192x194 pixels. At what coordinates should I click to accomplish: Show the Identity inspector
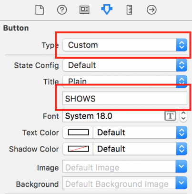point(84,10)
